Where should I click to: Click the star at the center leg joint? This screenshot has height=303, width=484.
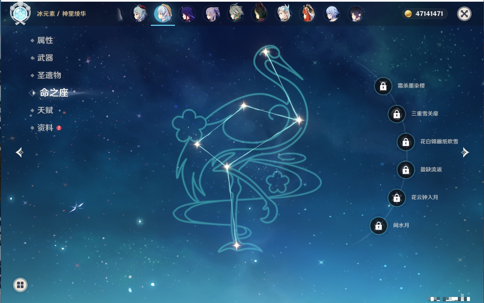227,166
